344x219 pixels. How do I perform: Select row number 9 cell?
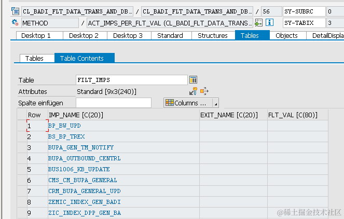pos(37,213)
